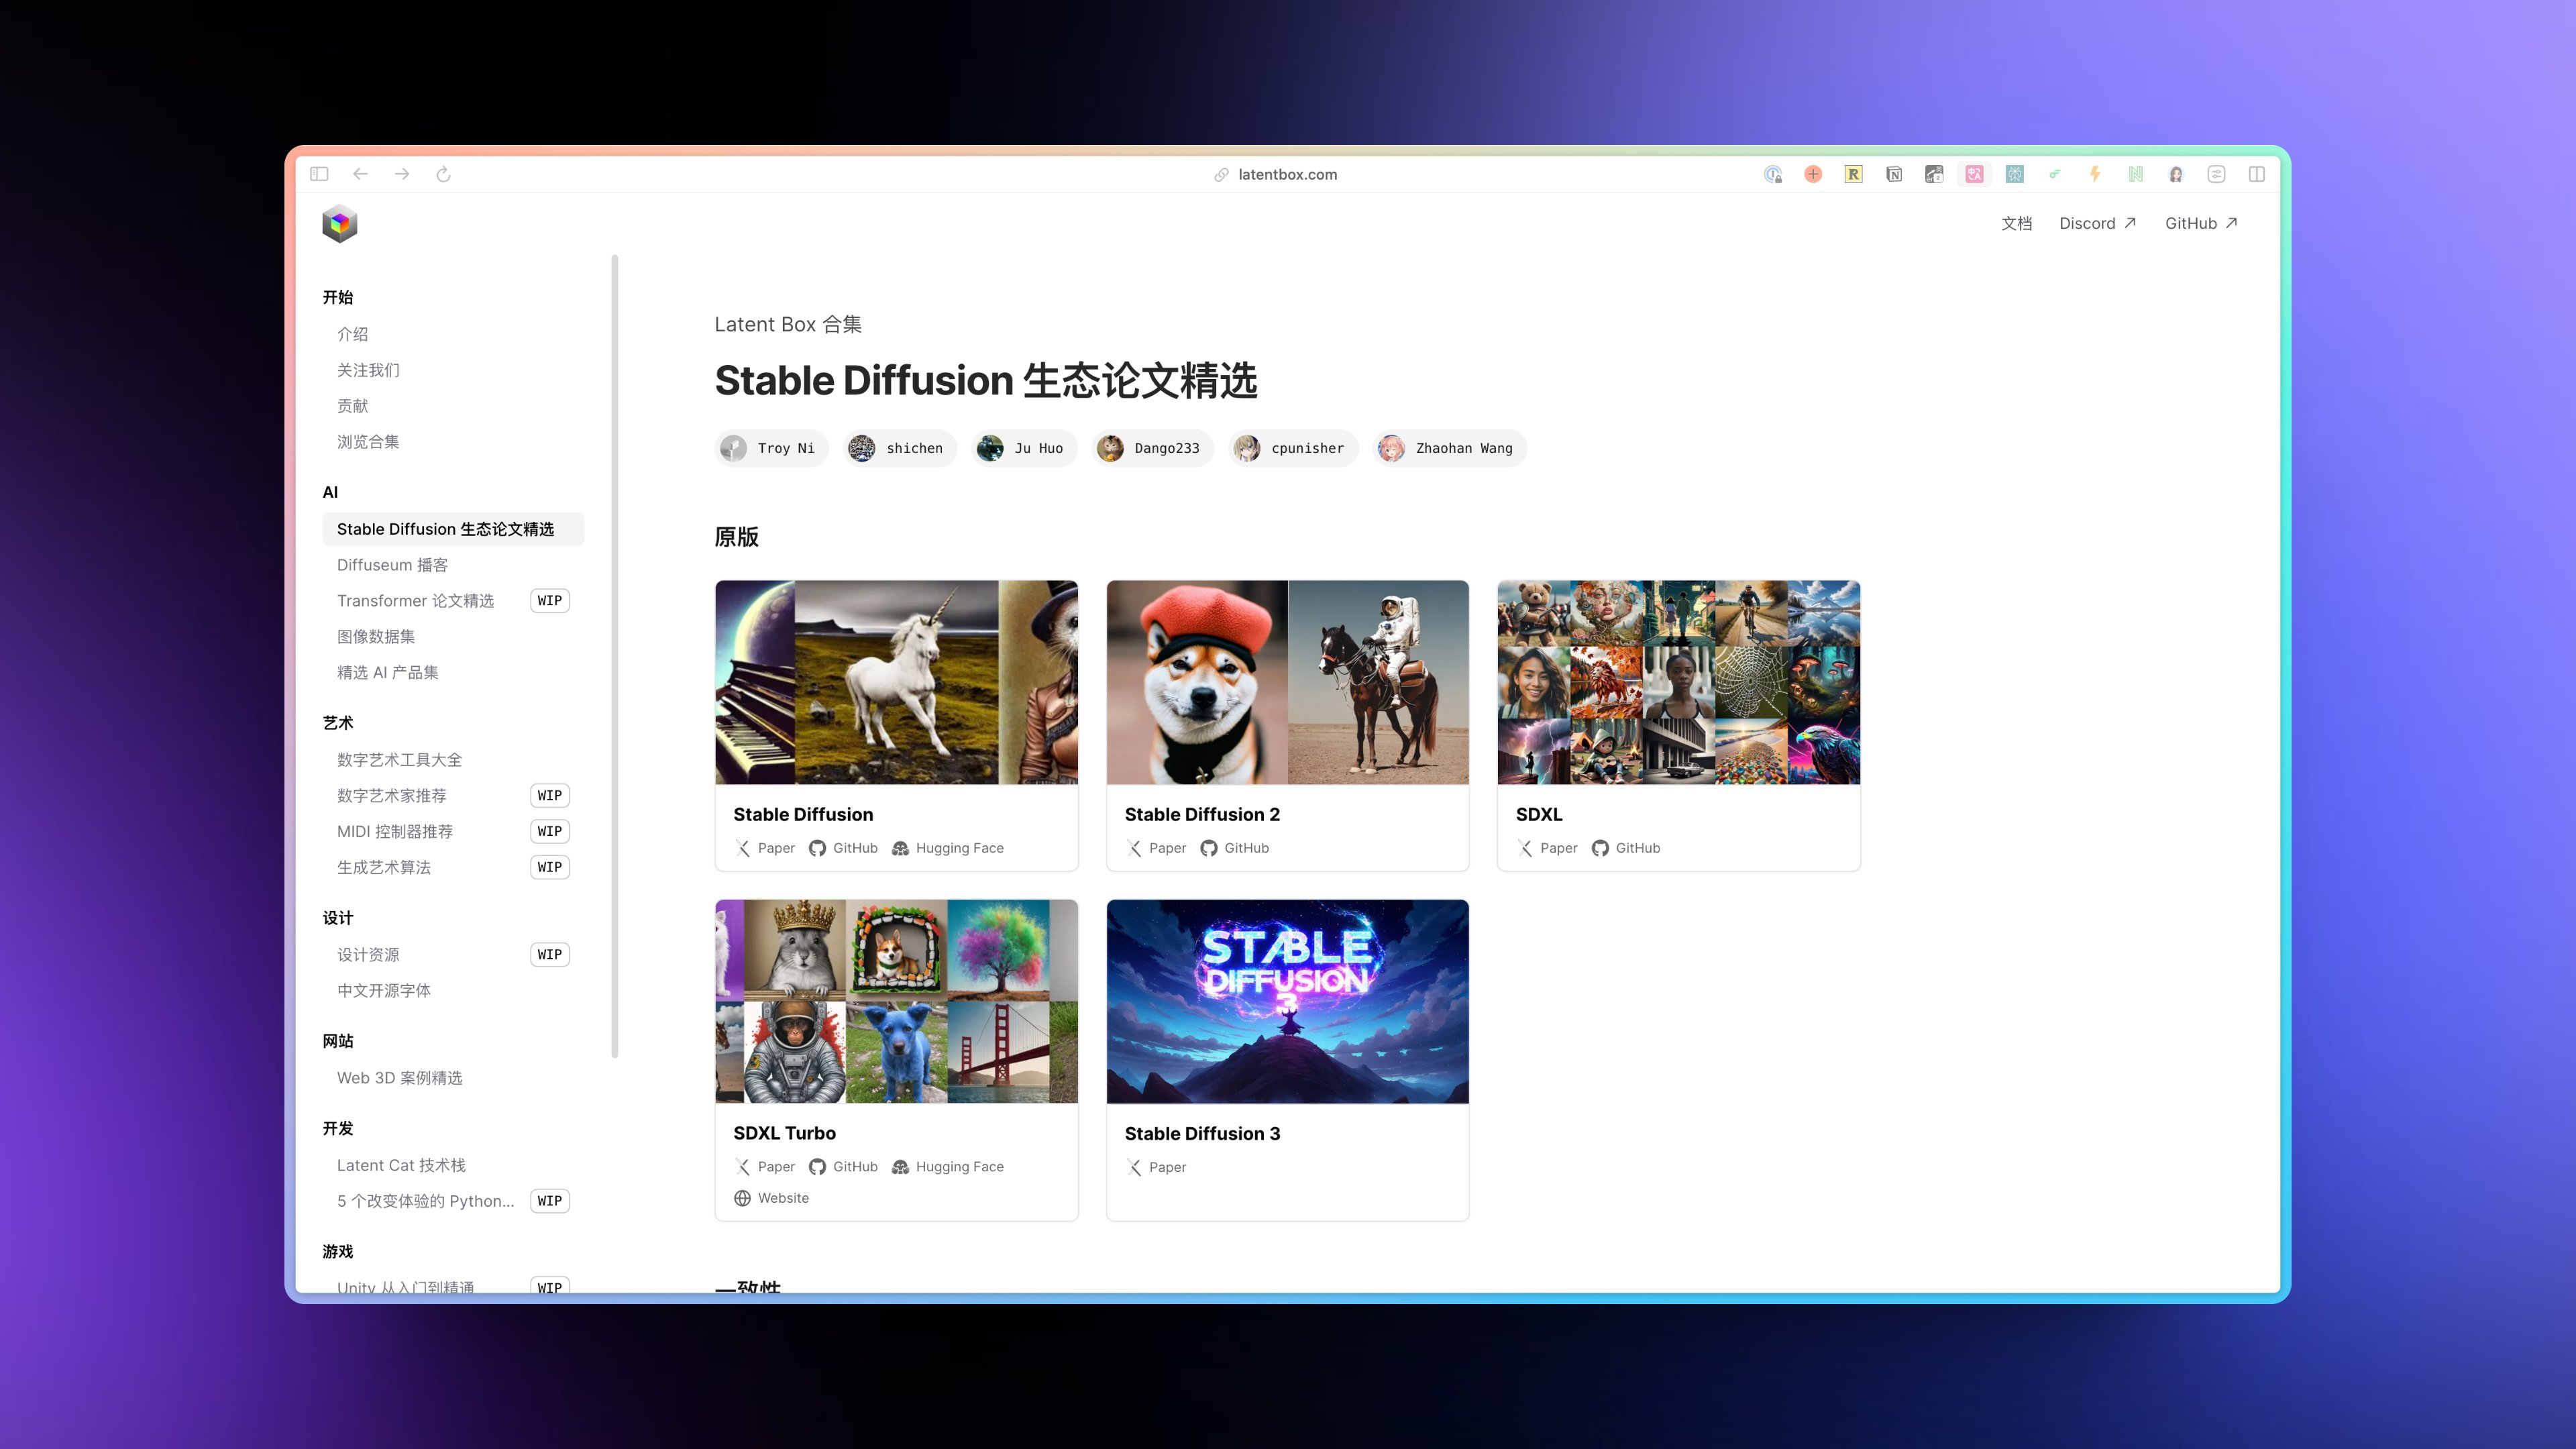The width and height of the screenshot is (2576, 1449).
Task: Click the orange lightning bolt extension
Action: coord(2095,174)
